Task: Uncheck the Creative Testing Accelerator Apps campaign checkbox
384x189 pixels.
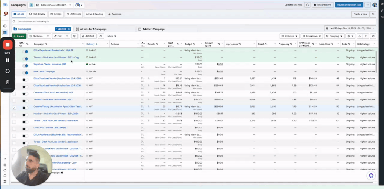Action: 14,108
